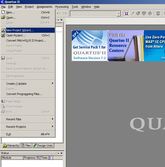Open the Window menu
The width and height of the screenshot is (165, 167).
[x=86, y=7]
